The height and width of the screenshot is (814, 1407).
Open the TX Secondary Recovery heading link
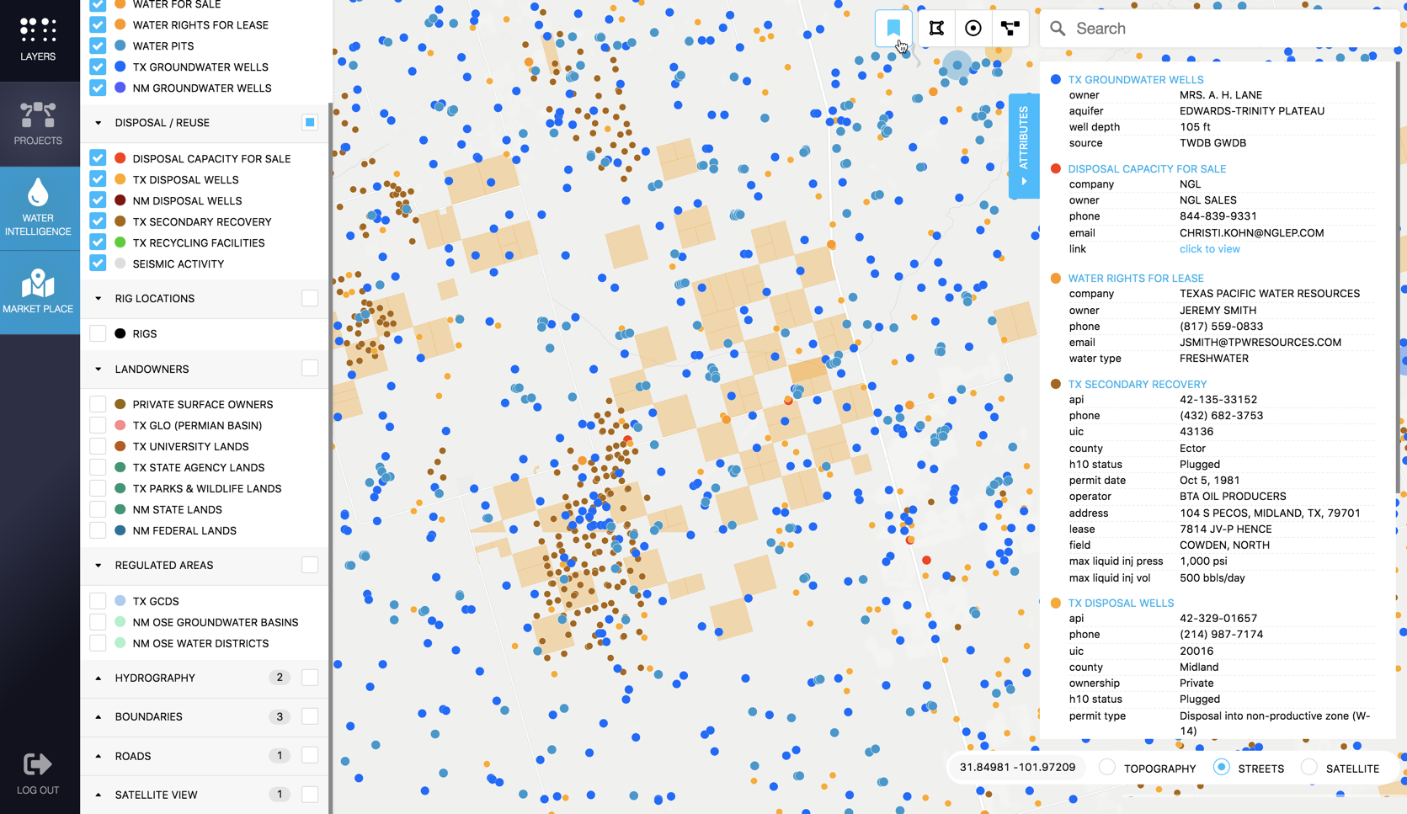point(1137,384)
